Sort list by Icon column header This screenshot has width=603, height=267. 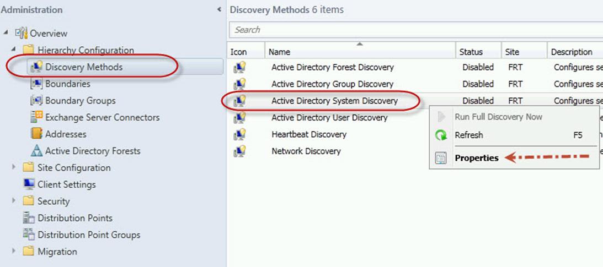tap(246, 51)
